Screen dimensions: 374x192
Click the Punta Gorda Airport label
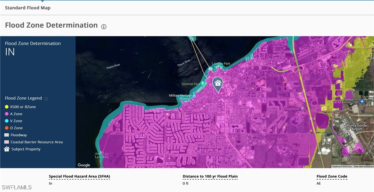click(x=356, y=127)
